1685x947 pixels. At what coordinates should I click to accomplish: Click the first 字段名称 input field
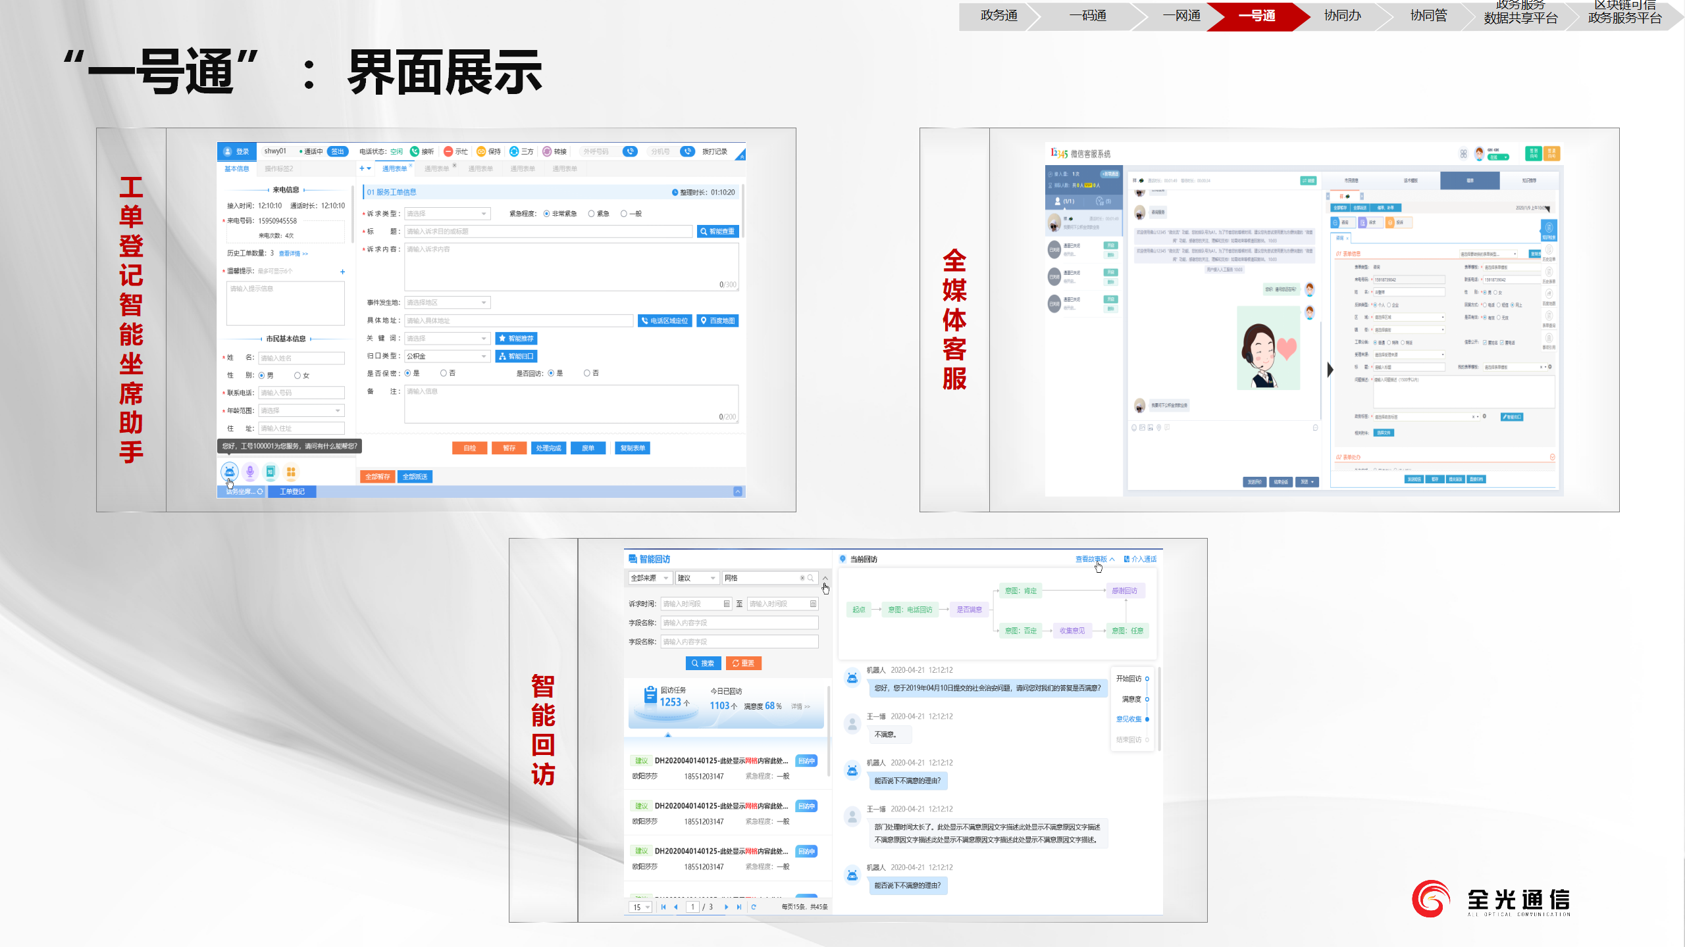tap(739, 623)
